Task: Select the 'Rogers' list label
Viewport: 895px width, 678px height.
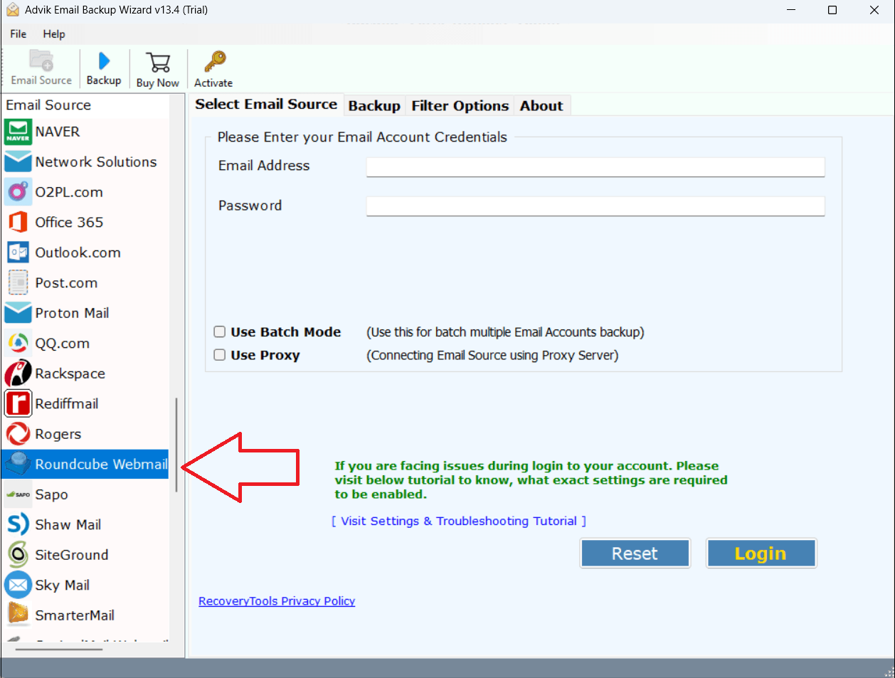Action: point(58,434)
